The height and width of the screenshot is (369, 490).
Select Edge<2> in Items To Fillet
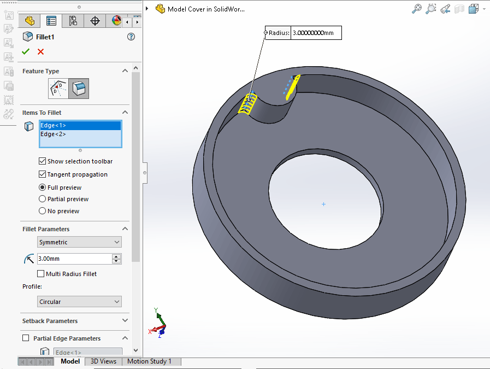pos(53,134)
